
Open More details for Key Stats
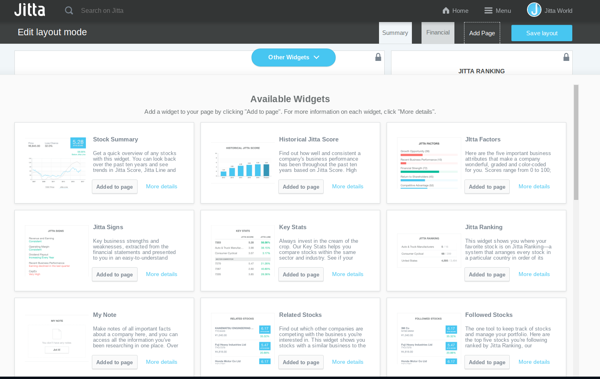point(348,274)
